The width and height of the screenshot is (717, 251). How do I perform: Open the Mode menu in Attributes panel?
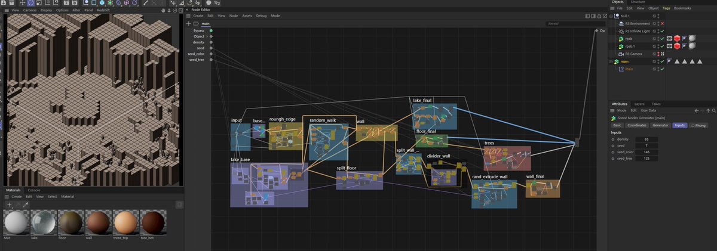point(621,110)
